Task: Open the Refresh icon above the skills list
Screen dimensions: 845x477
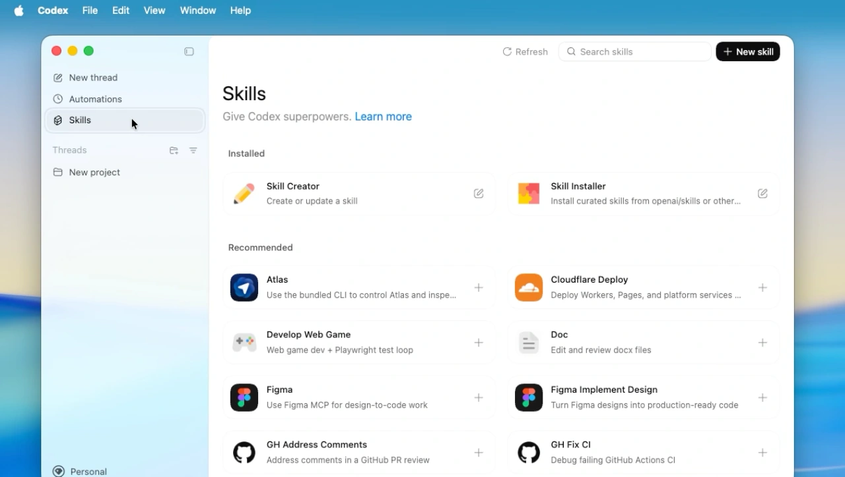Action: [x=507, y=51]
